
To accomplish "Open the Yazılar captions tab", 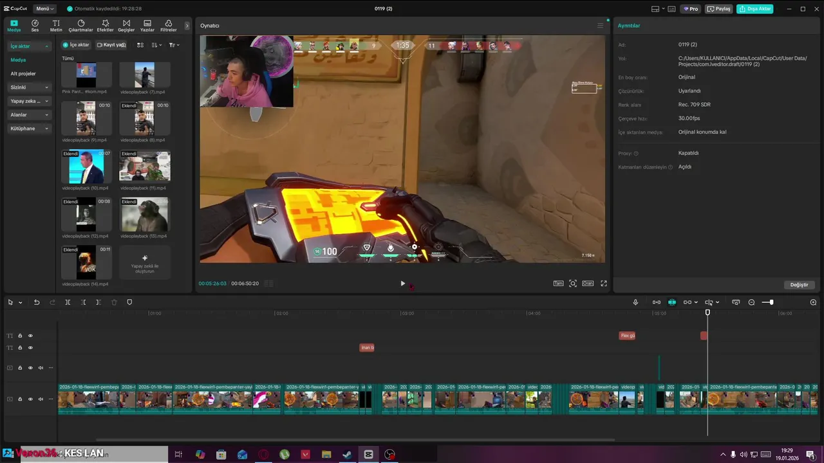I will 147,26.
